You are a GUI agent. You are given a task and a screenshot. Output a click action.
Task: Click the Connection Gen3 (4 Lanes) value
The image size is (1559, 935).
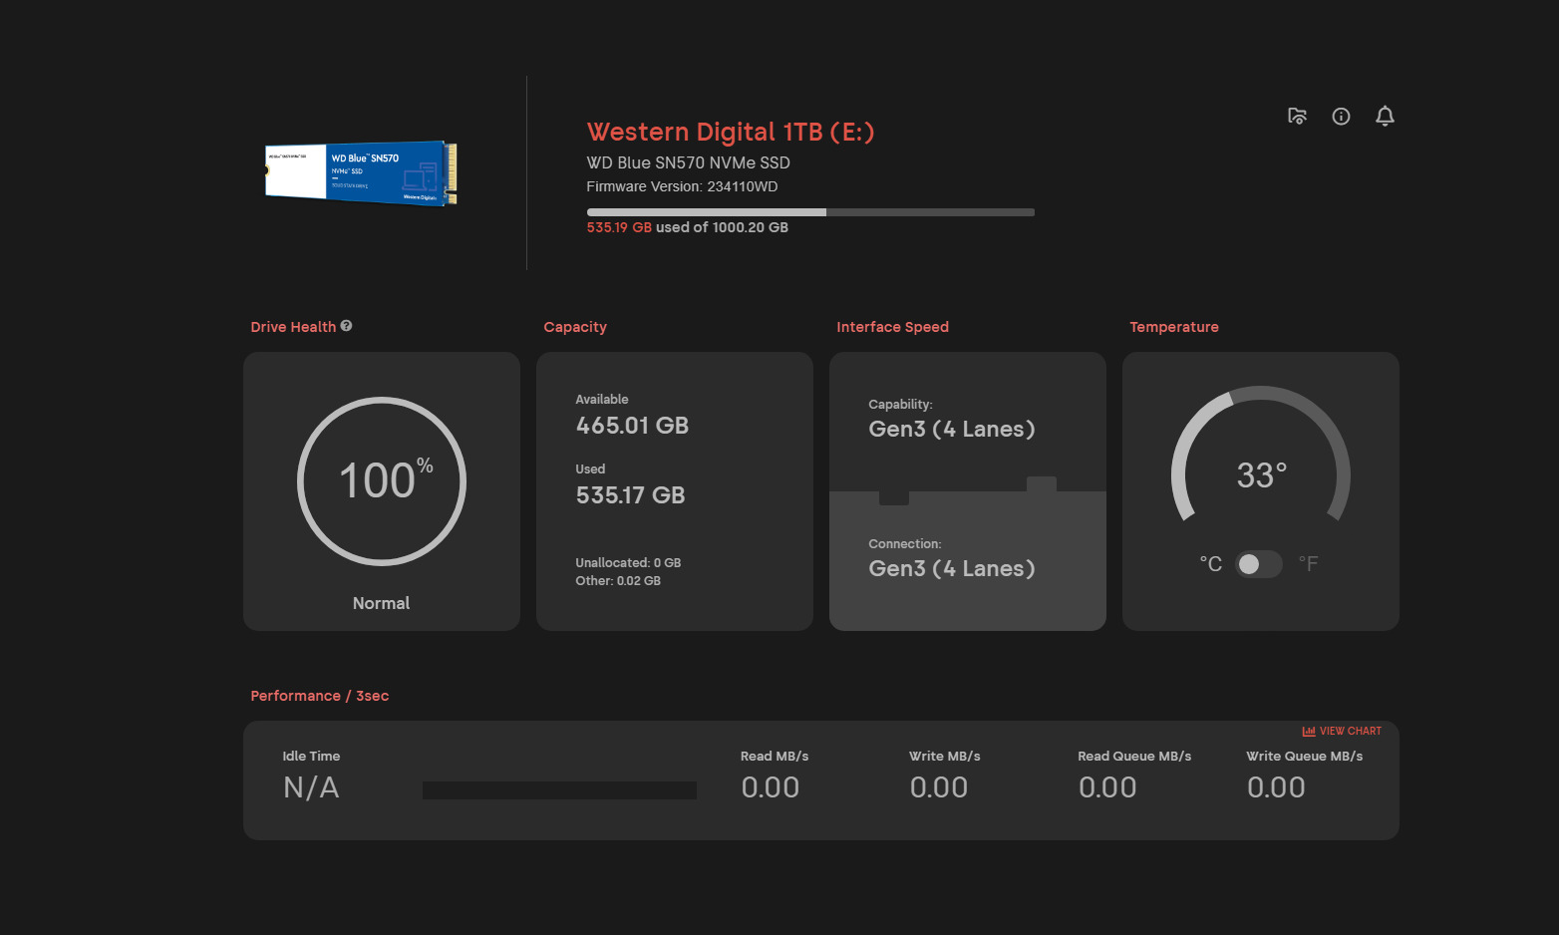pos(952,568)
